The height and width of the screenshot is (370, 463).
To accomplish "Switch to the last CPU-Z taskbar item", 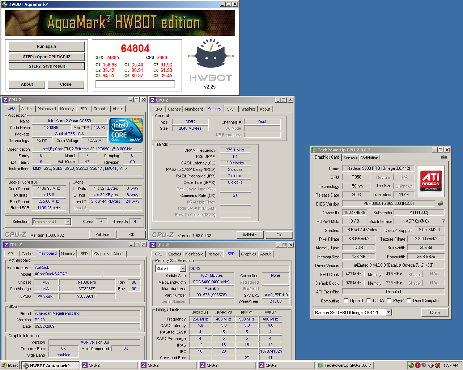I will coord(285,365).
